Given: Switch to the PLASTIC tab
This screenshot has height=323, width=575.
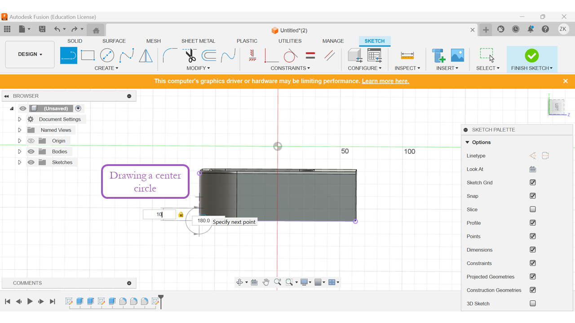Looking at the screenshot, I should (247, 41).
